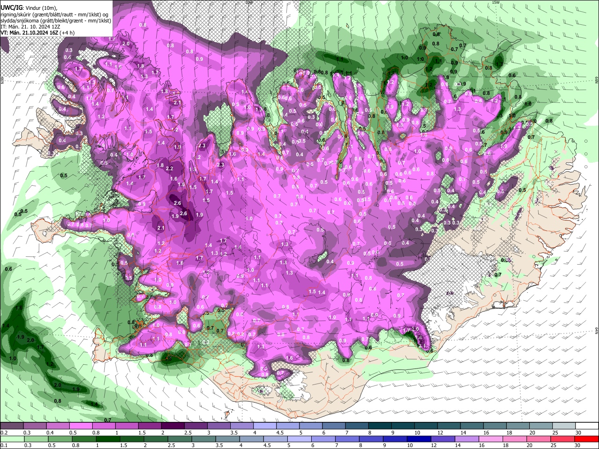Click the '10' label in the bottom legend row
The width and height of the screenshot is (599, 449).
(x=409, y=445)
